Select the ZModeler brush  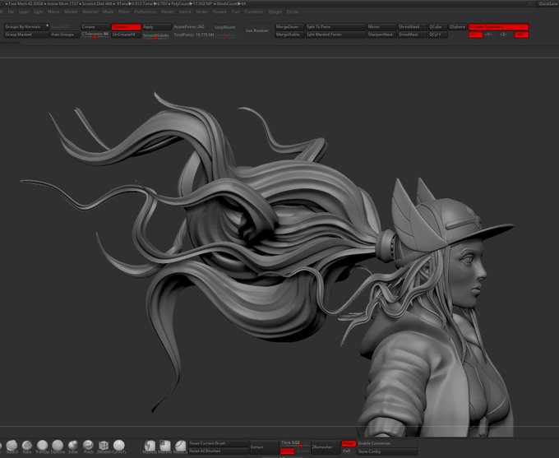coord(104,445)
